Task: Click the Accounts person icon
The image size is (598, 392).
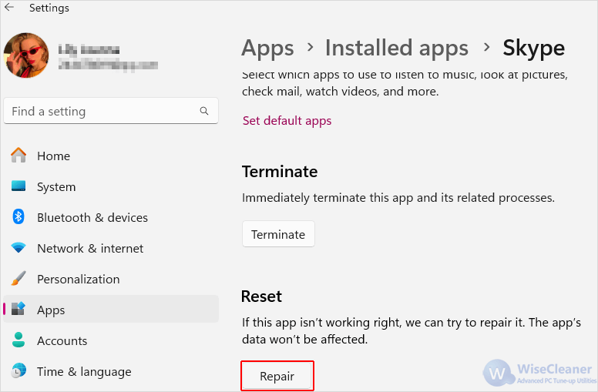Action: point(18,340)
